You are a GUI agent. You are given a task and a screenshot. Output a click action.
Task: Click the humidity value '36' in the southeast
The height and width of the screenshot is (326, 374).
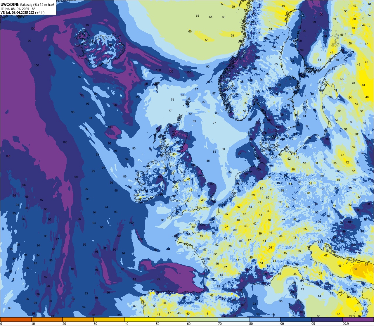(355, 269)
